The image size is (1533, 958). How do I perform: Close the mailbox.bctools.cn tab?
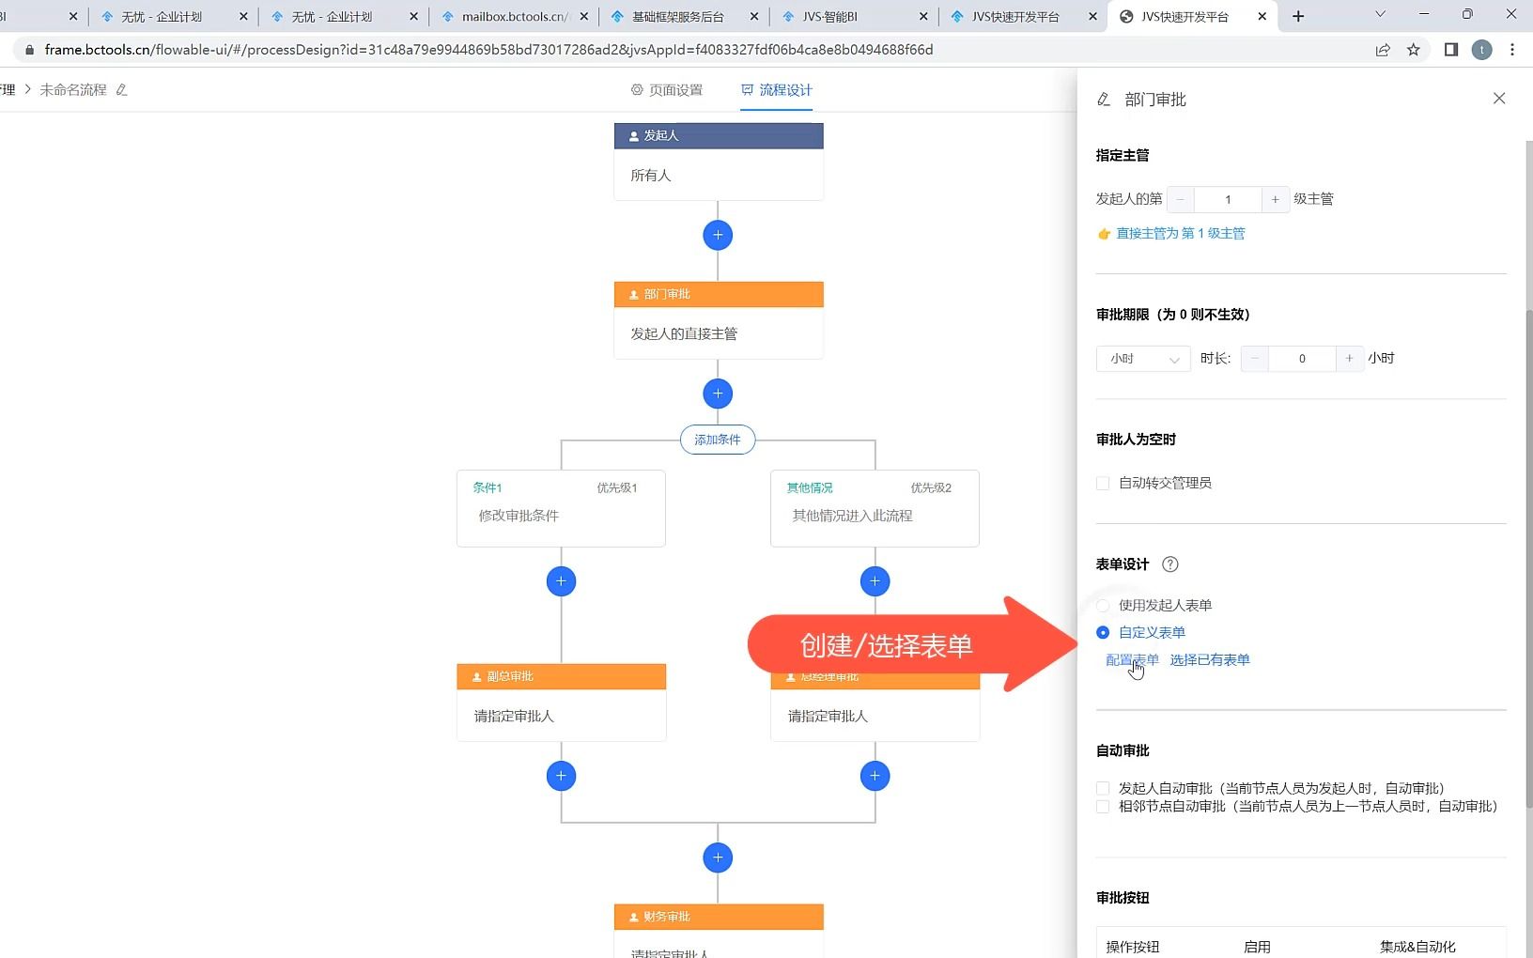tap(583, 17)
